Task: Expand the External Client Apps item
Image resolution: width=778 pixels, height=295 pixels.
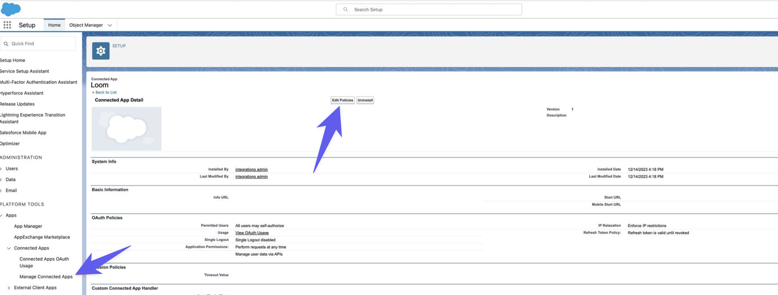Action: (x=9, y=287)
